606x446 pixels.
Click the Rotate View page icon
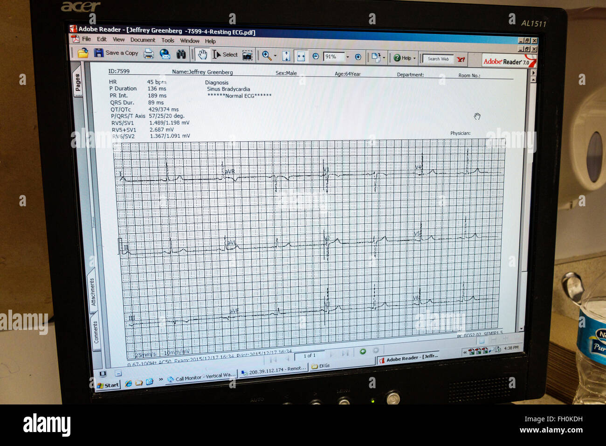[x=375, y=57]
